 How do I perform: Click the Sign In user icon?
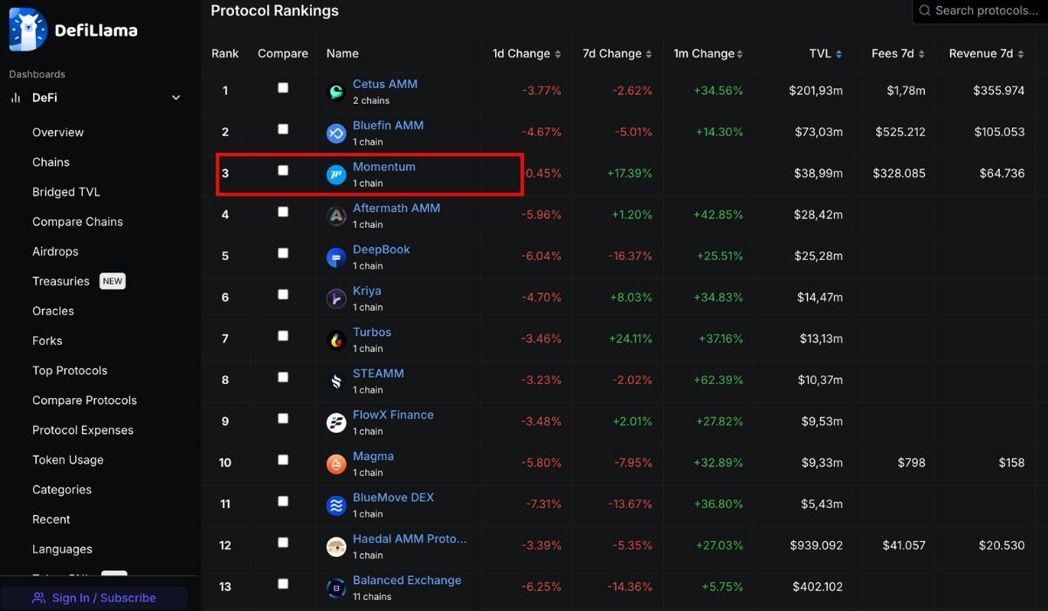pos(38,598)
